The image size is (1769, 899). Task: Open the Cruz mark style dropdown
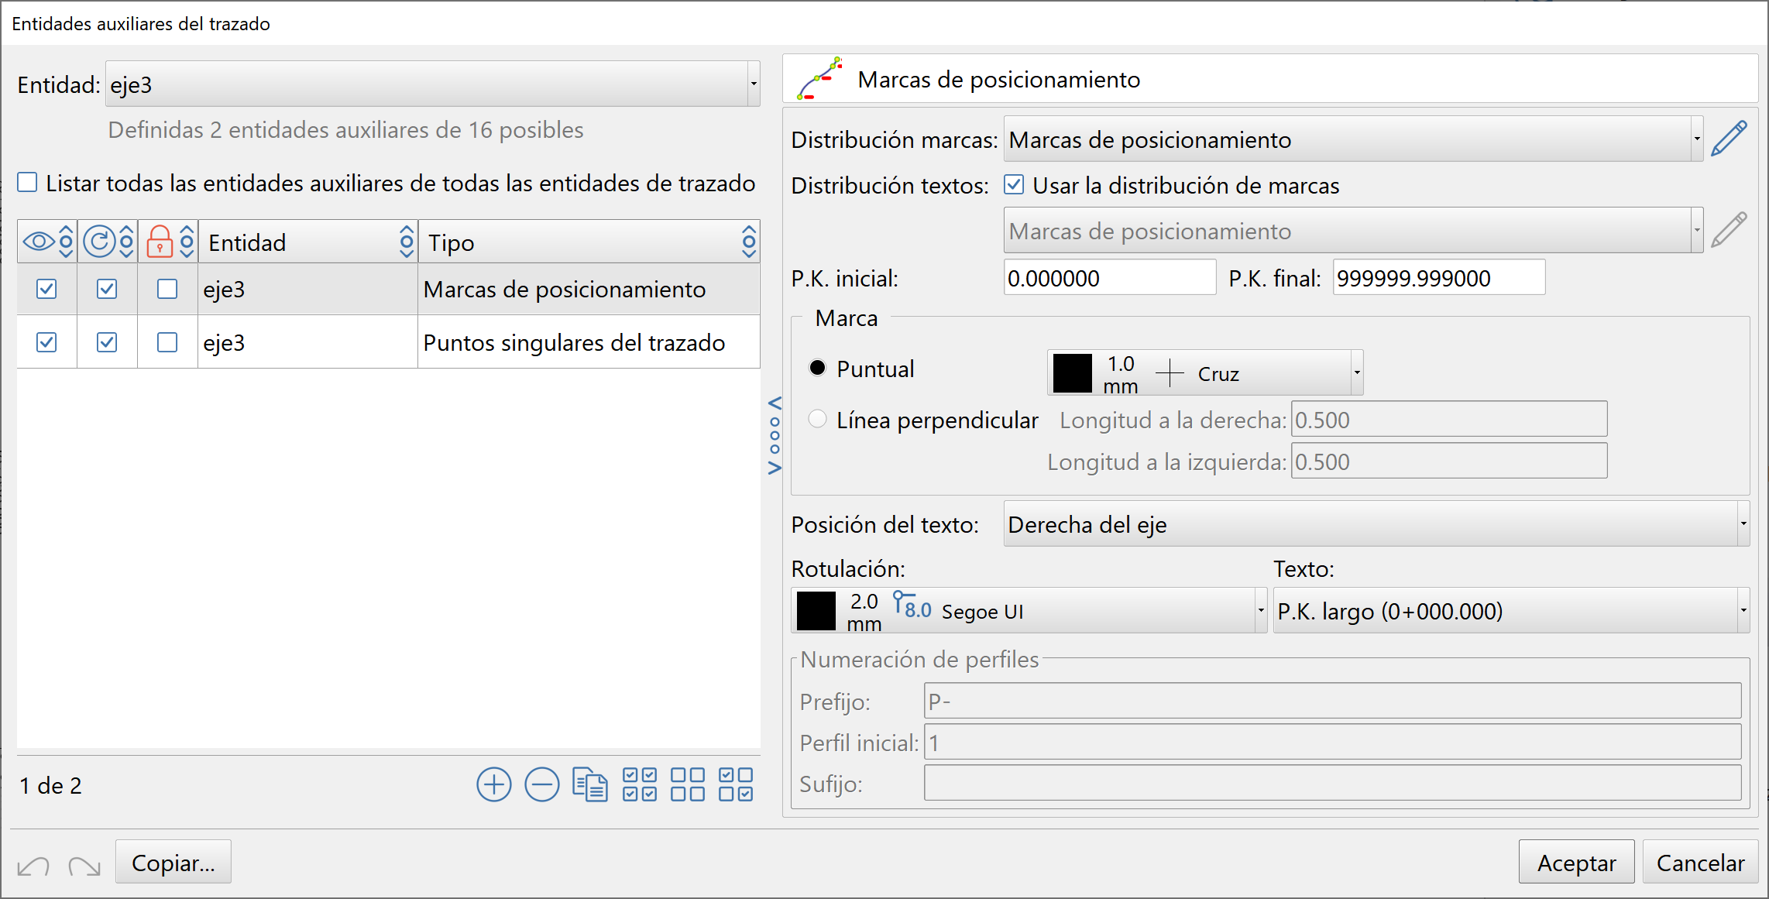(x=1205, y=372)
